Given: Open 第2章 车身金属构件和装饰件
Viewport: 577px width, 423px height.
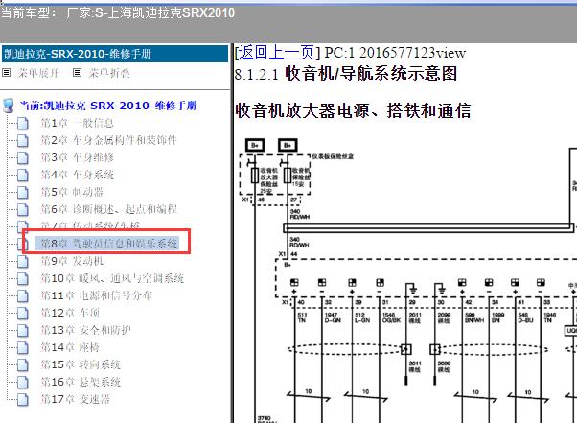Looking at the screenshot, I should pyautogui.click(x=108, y=140).
